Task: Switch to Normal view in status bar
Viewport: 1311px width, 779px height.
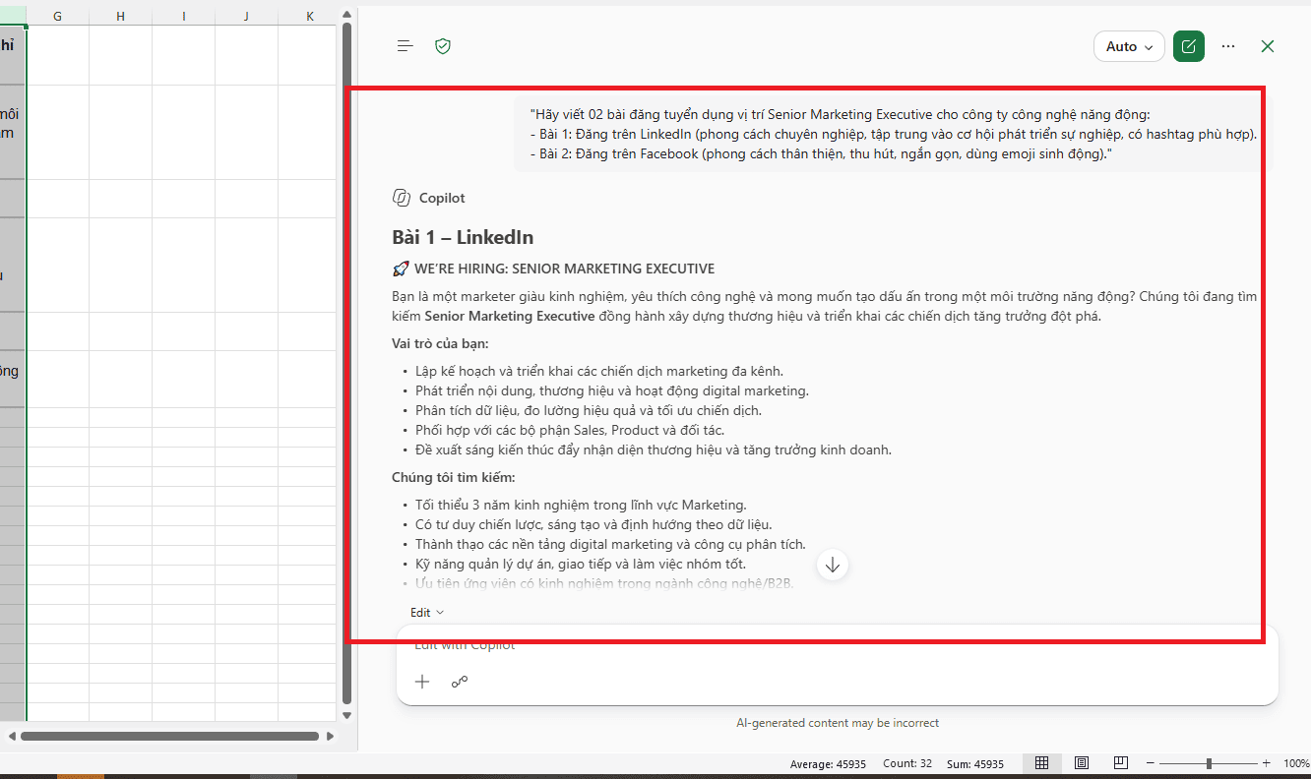Action: click(x=1041, y=763)
